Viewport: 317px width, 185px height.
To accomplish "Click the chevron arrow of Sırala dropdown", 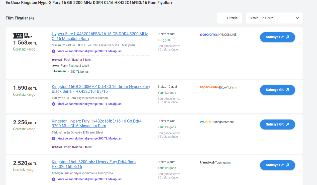I will 297,18.
